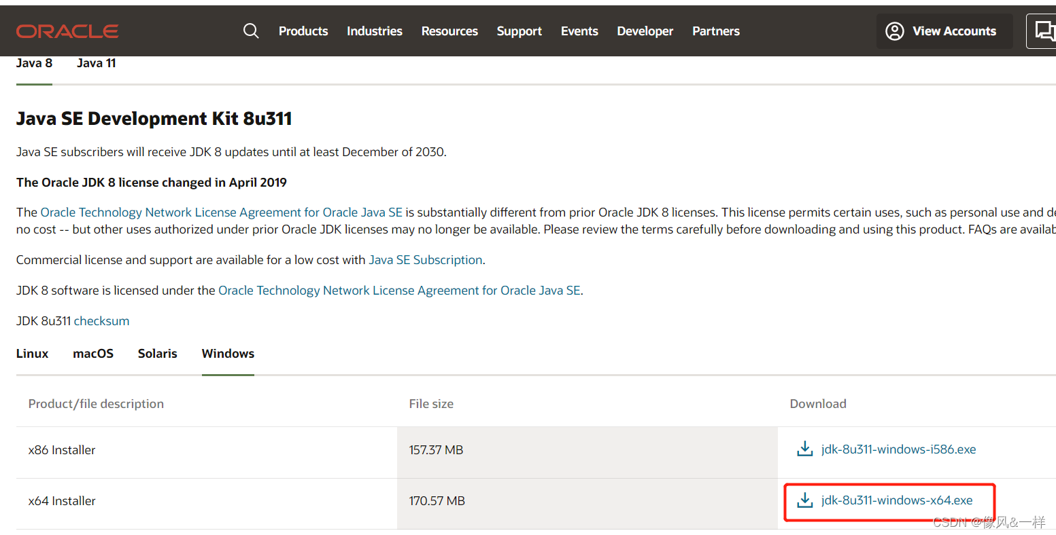The width and height of the screenshot is (1056, 535).
Task: Click the View Accounts button
Action: (x=944, y=31)
